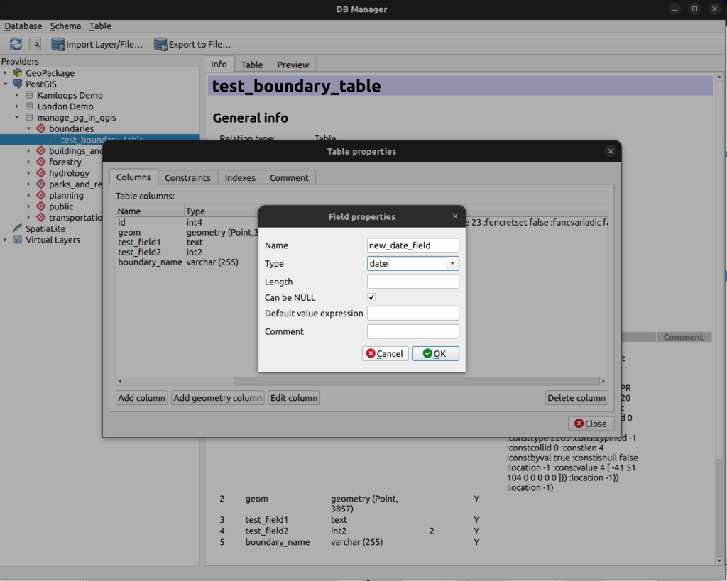Image resolution: width=727 pixels, height=581 pixels.
Task: Open the Type dropdown list
Action: (x=452, y=264)
